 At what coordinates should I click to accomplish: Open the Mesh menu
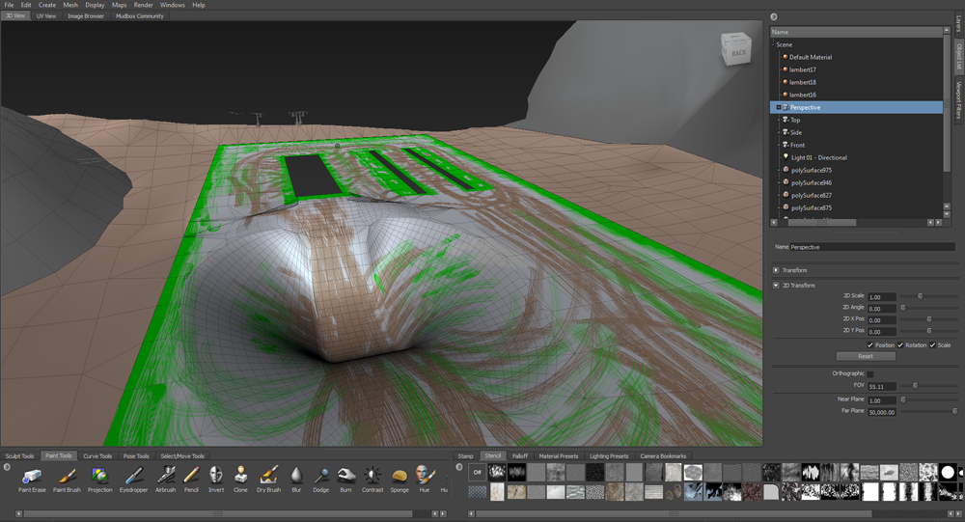click(70, 5)
